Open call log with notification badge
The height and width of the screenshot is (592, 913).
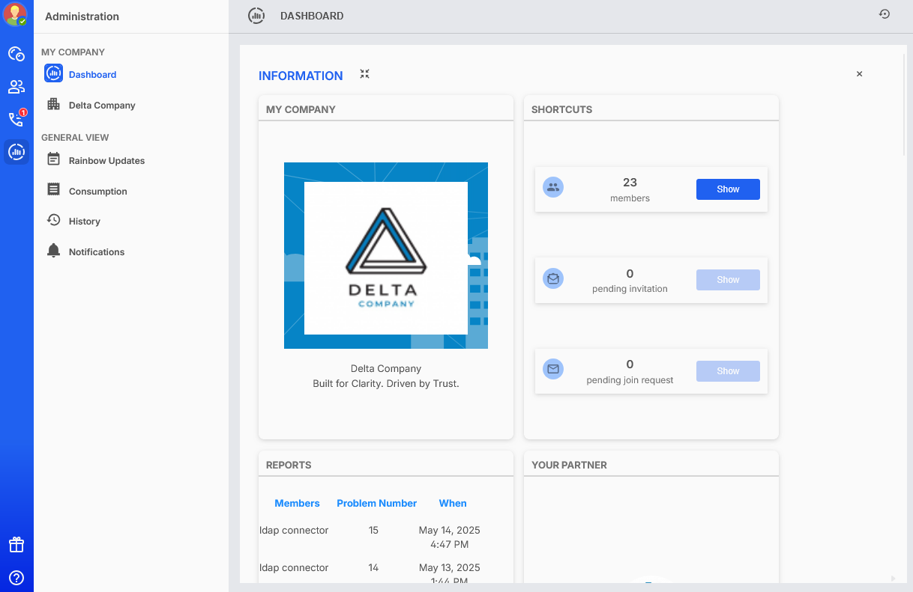pyautogui.click(x=16, y=120)
